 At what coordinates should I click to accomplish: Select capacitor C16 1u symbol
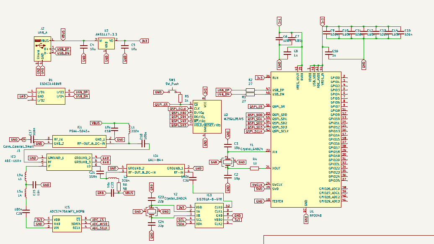[328, 53]
